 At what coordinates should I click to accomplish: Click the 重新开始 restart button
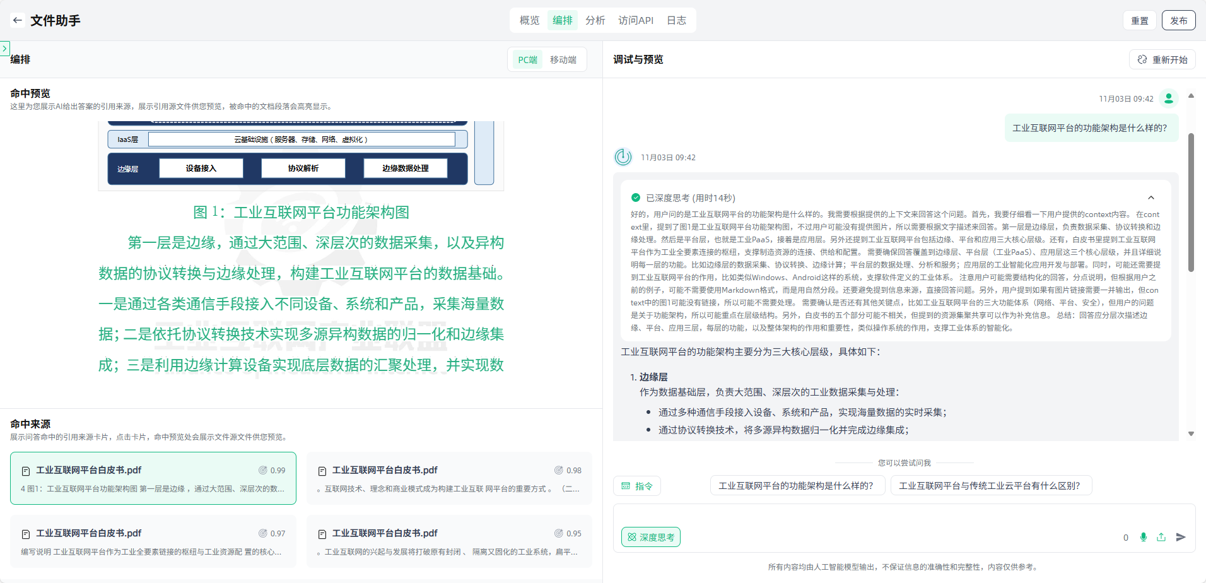tap(1162, 60)
